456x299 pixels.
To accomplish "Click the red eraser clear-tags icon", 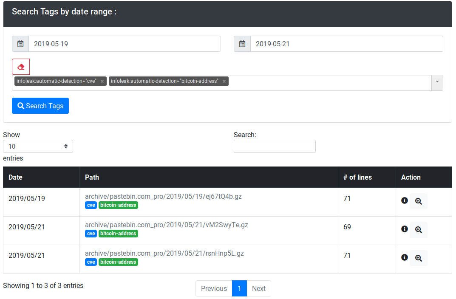I will [x=21, y=67].
